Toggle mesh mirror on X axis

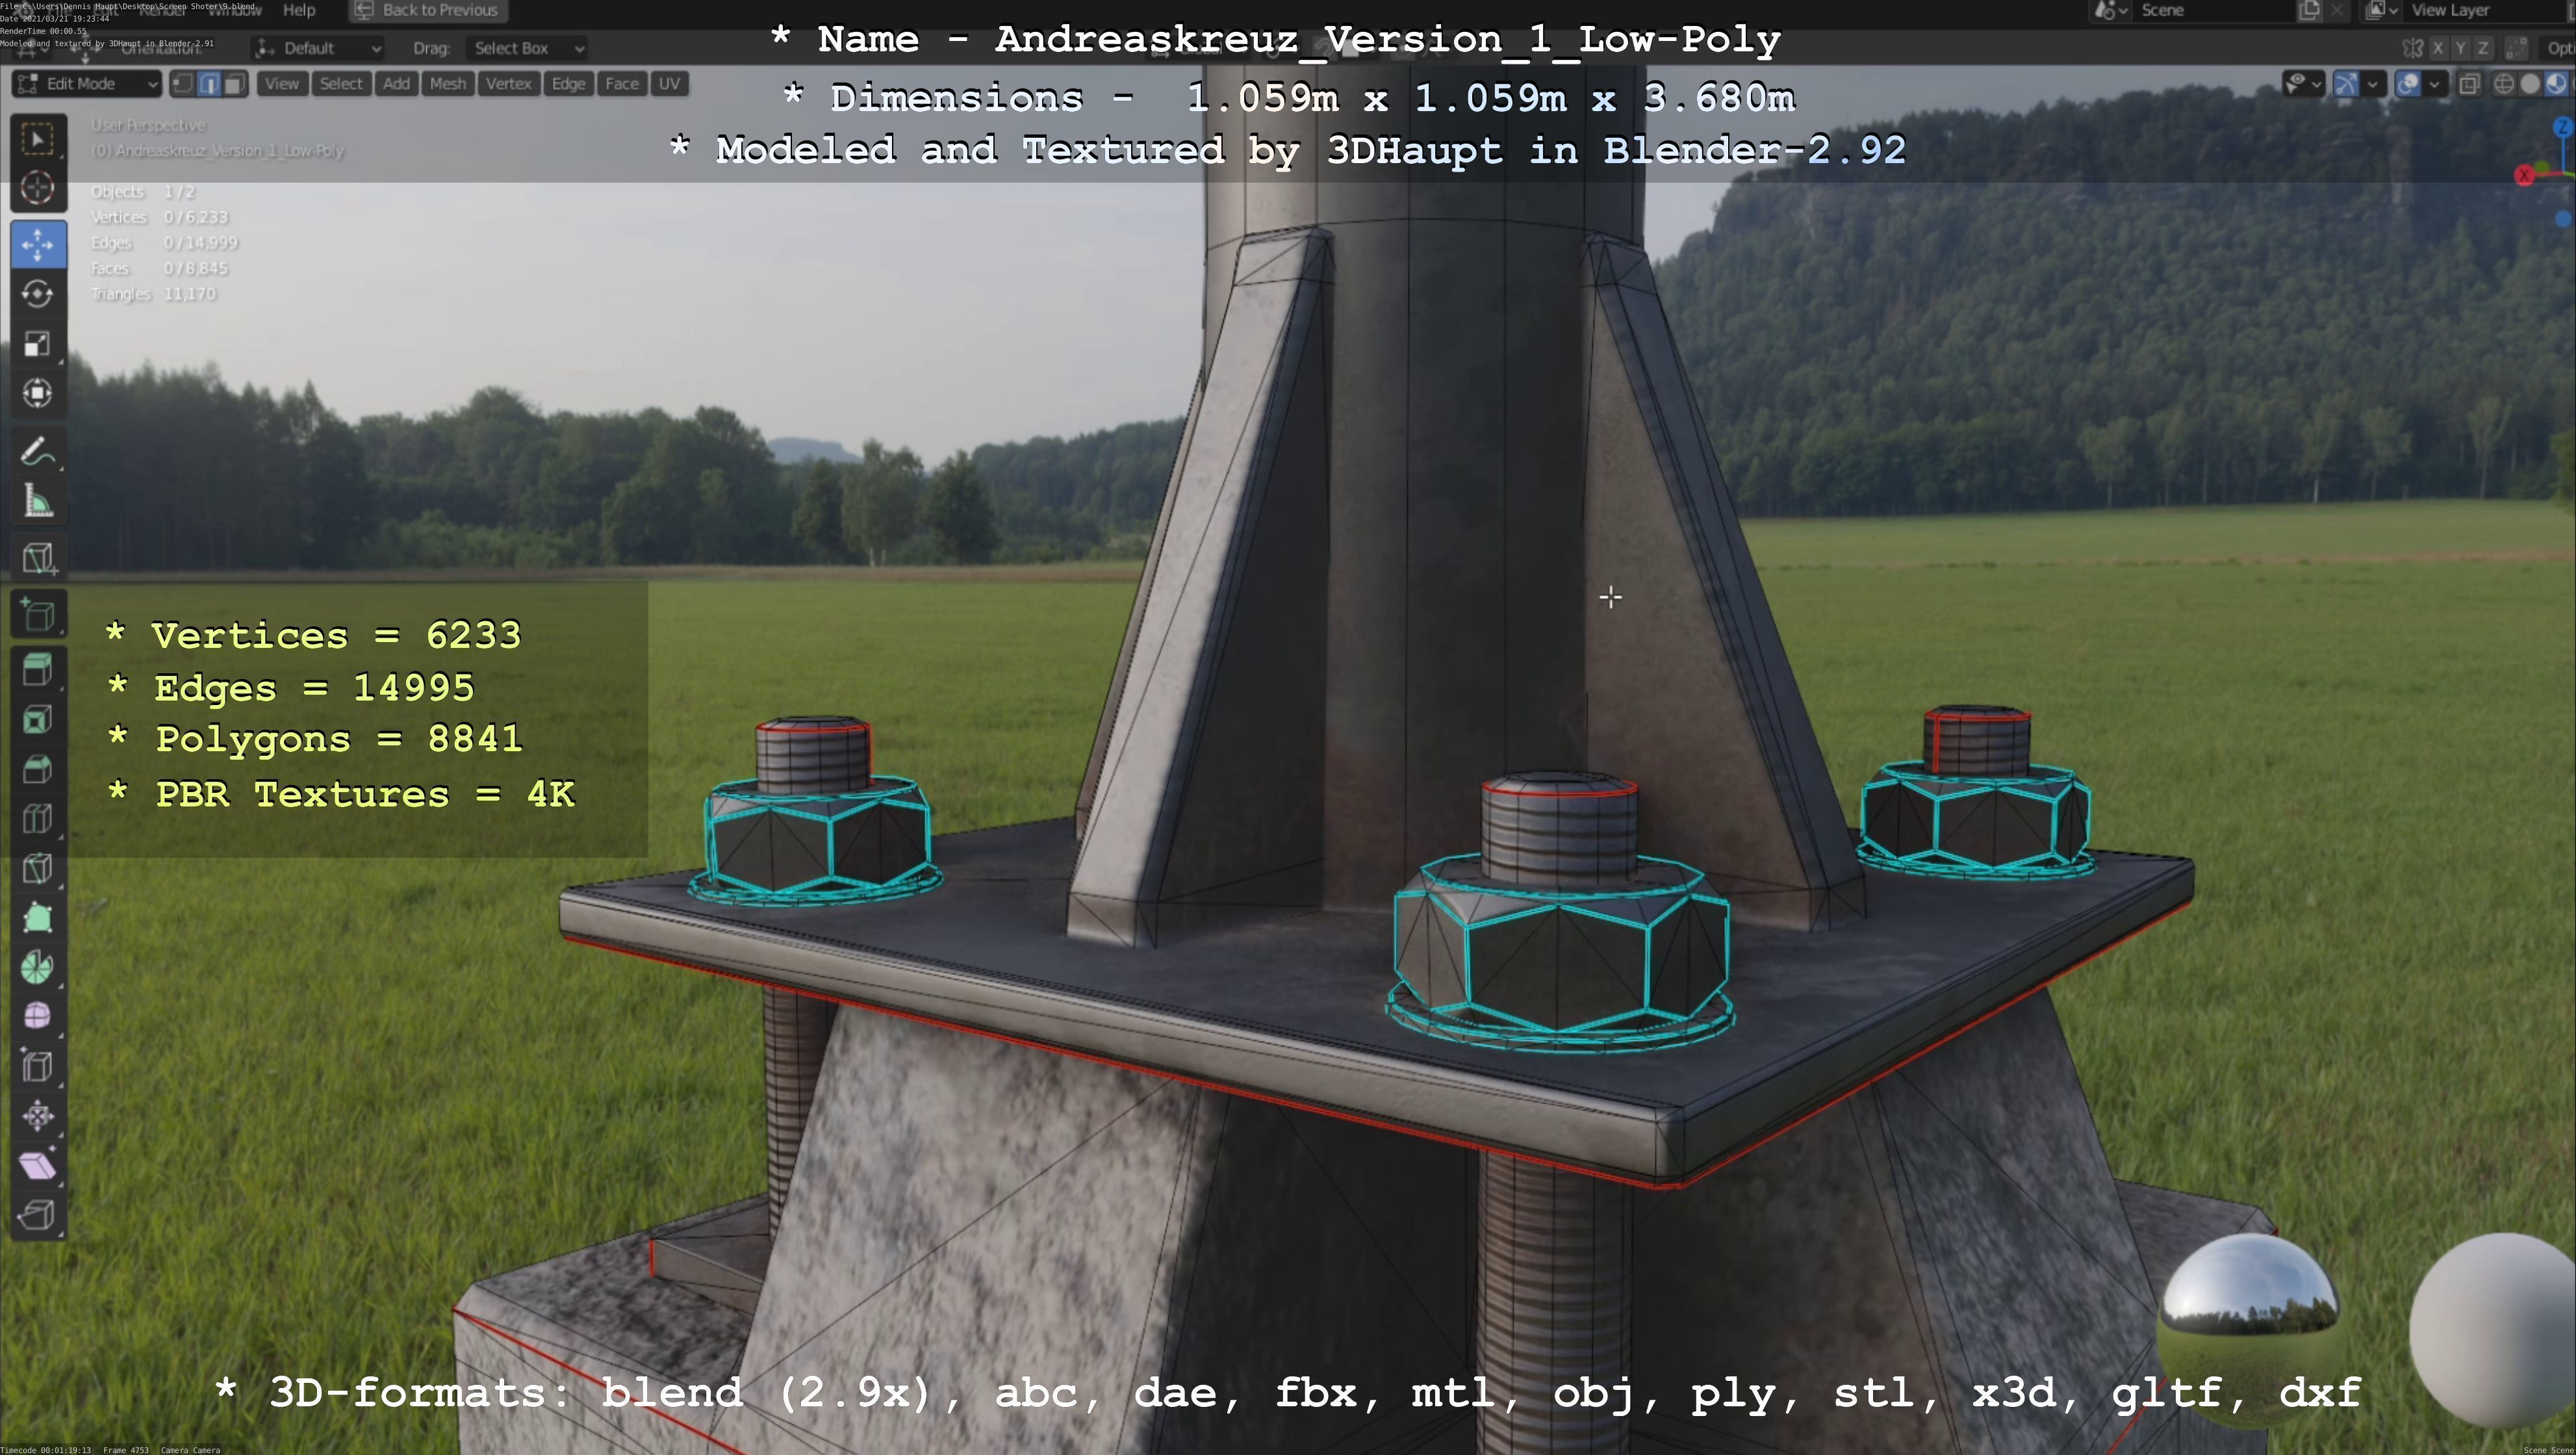click(x=2438, y=48)
